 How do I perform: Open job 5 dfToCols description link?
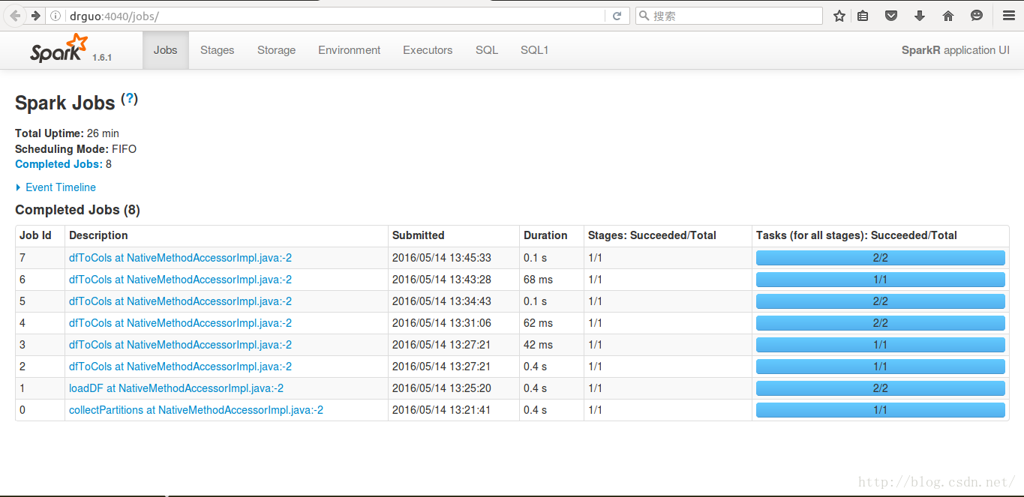(x=180, y=301)
